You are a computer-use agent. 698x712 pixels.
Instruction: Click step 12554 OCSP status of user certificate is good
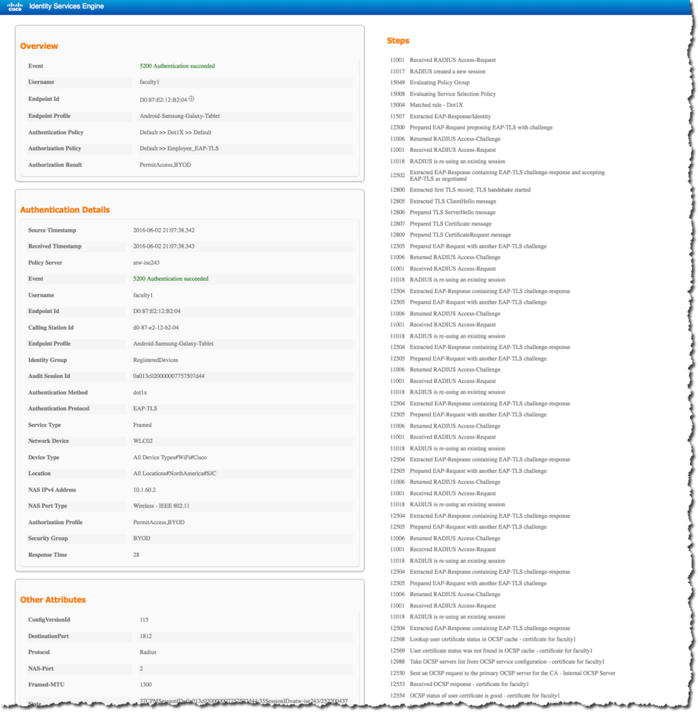click(x=475, y=695)
